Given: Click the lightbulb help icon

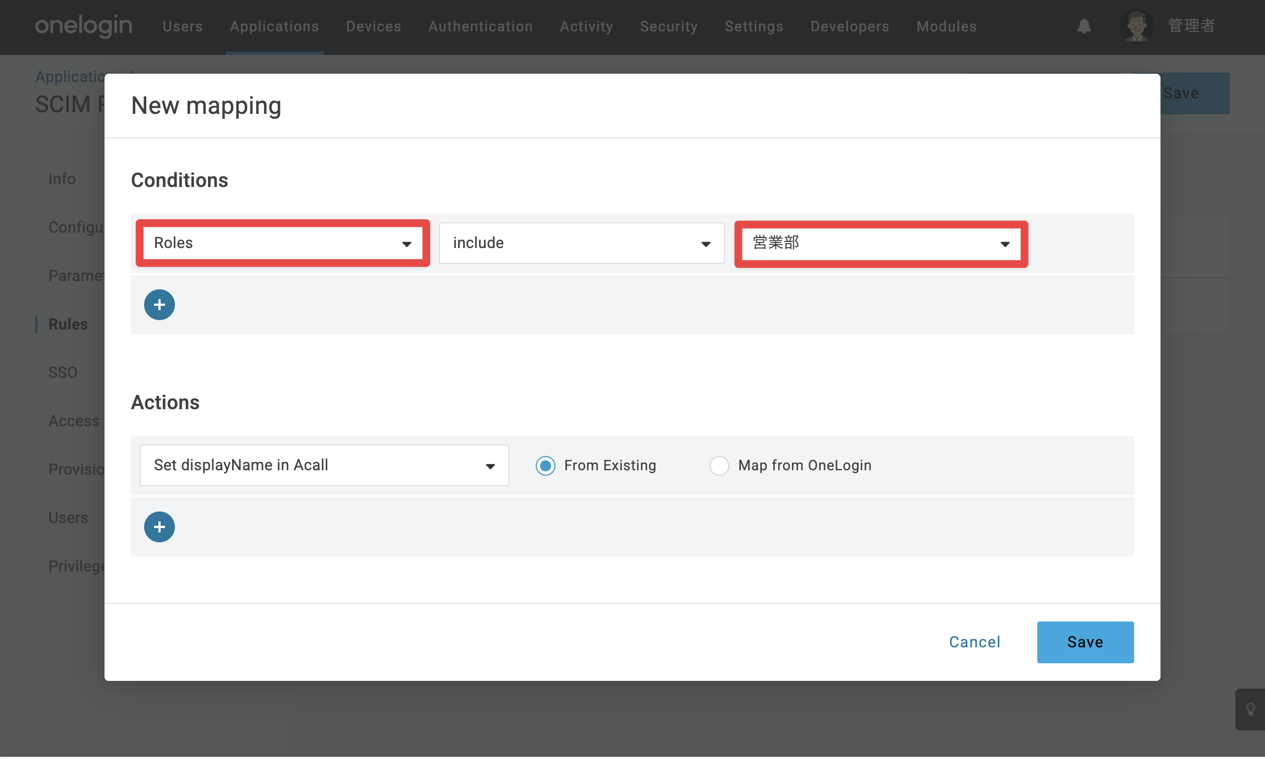Looking at the screenshot, I should (x=1250, y=710).
